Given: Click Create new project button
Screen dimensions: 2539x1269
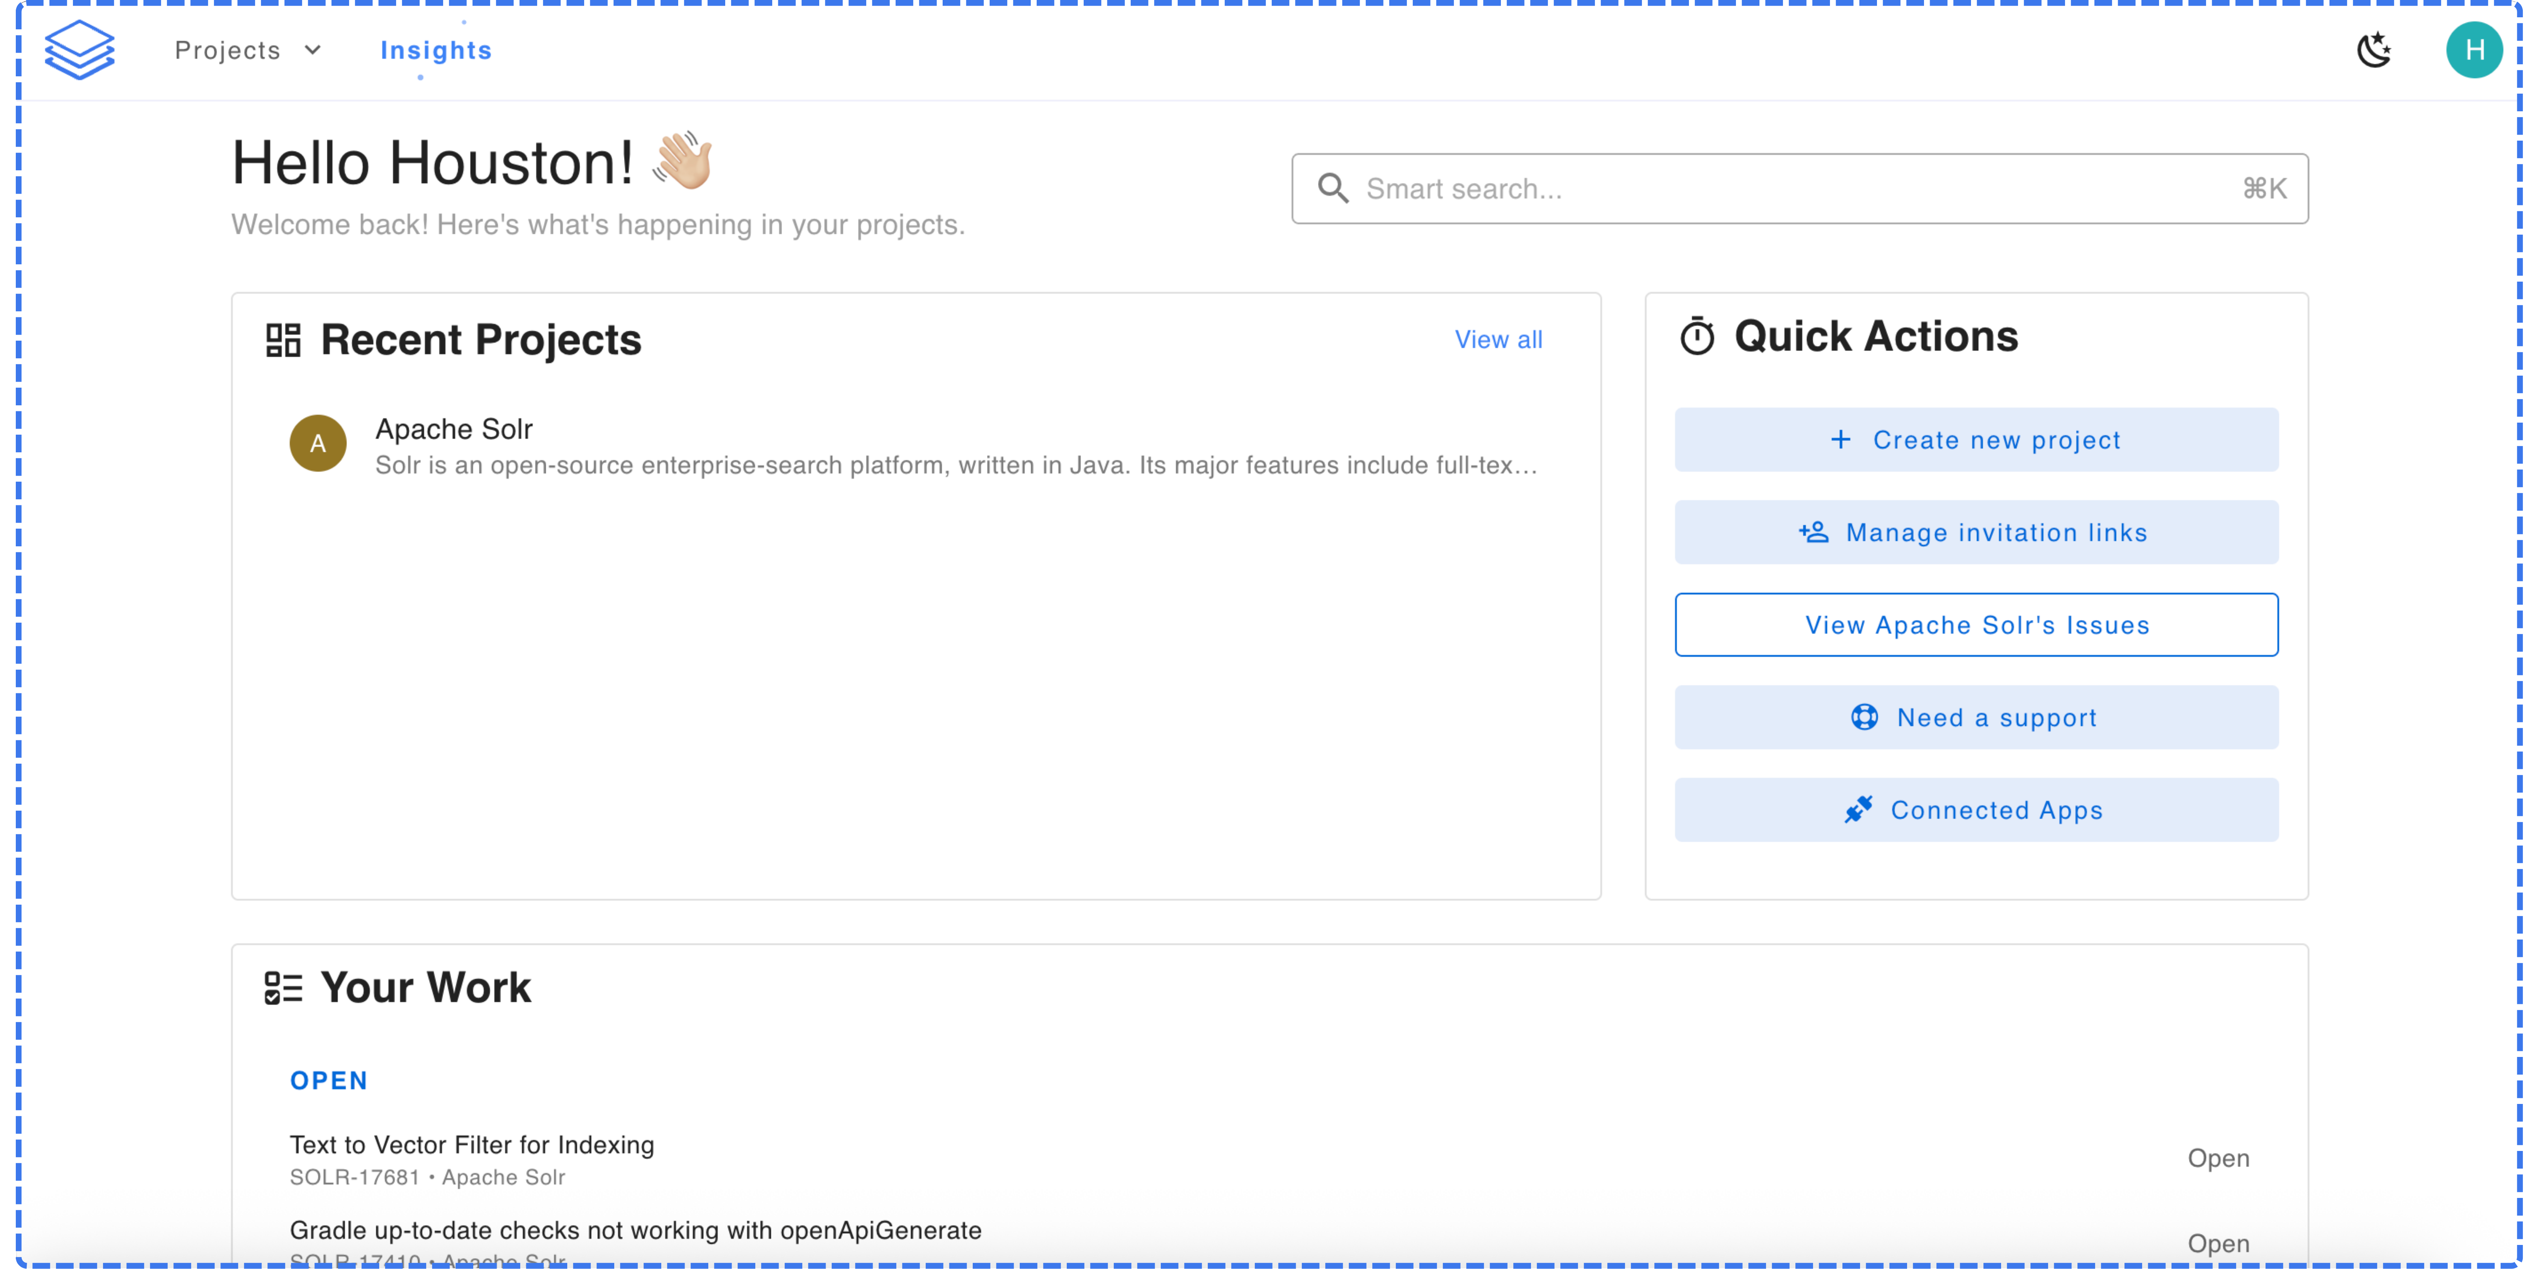Looking at the screenshot, I should click(1976, 440).
